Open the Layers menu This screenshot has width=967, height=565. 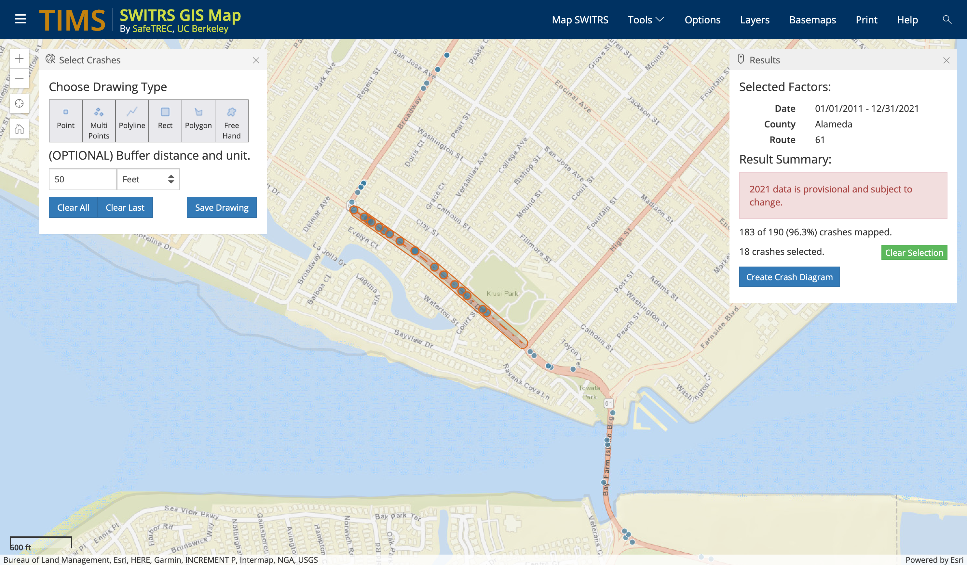[755, 20]
